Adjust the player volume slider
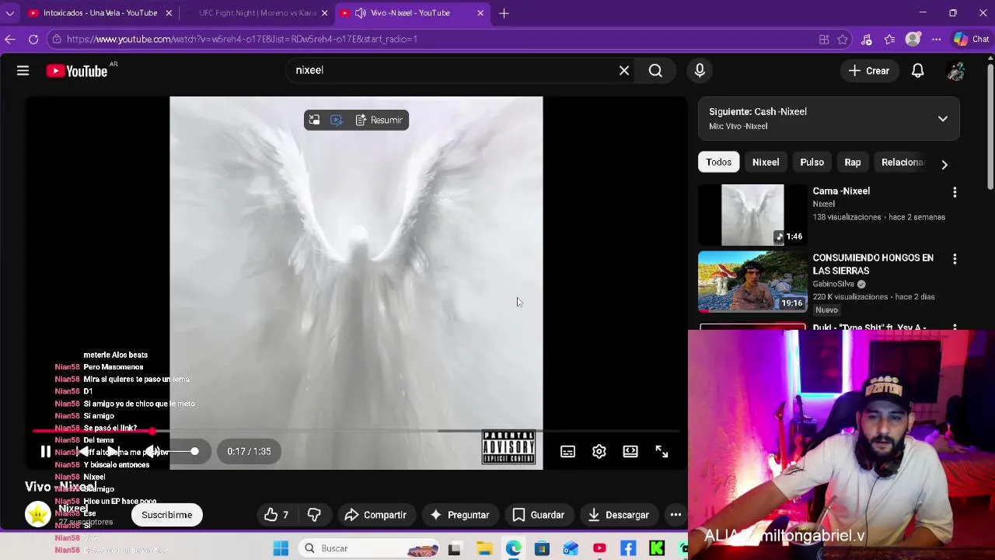995x560 pixels. [x=183, y=451]
